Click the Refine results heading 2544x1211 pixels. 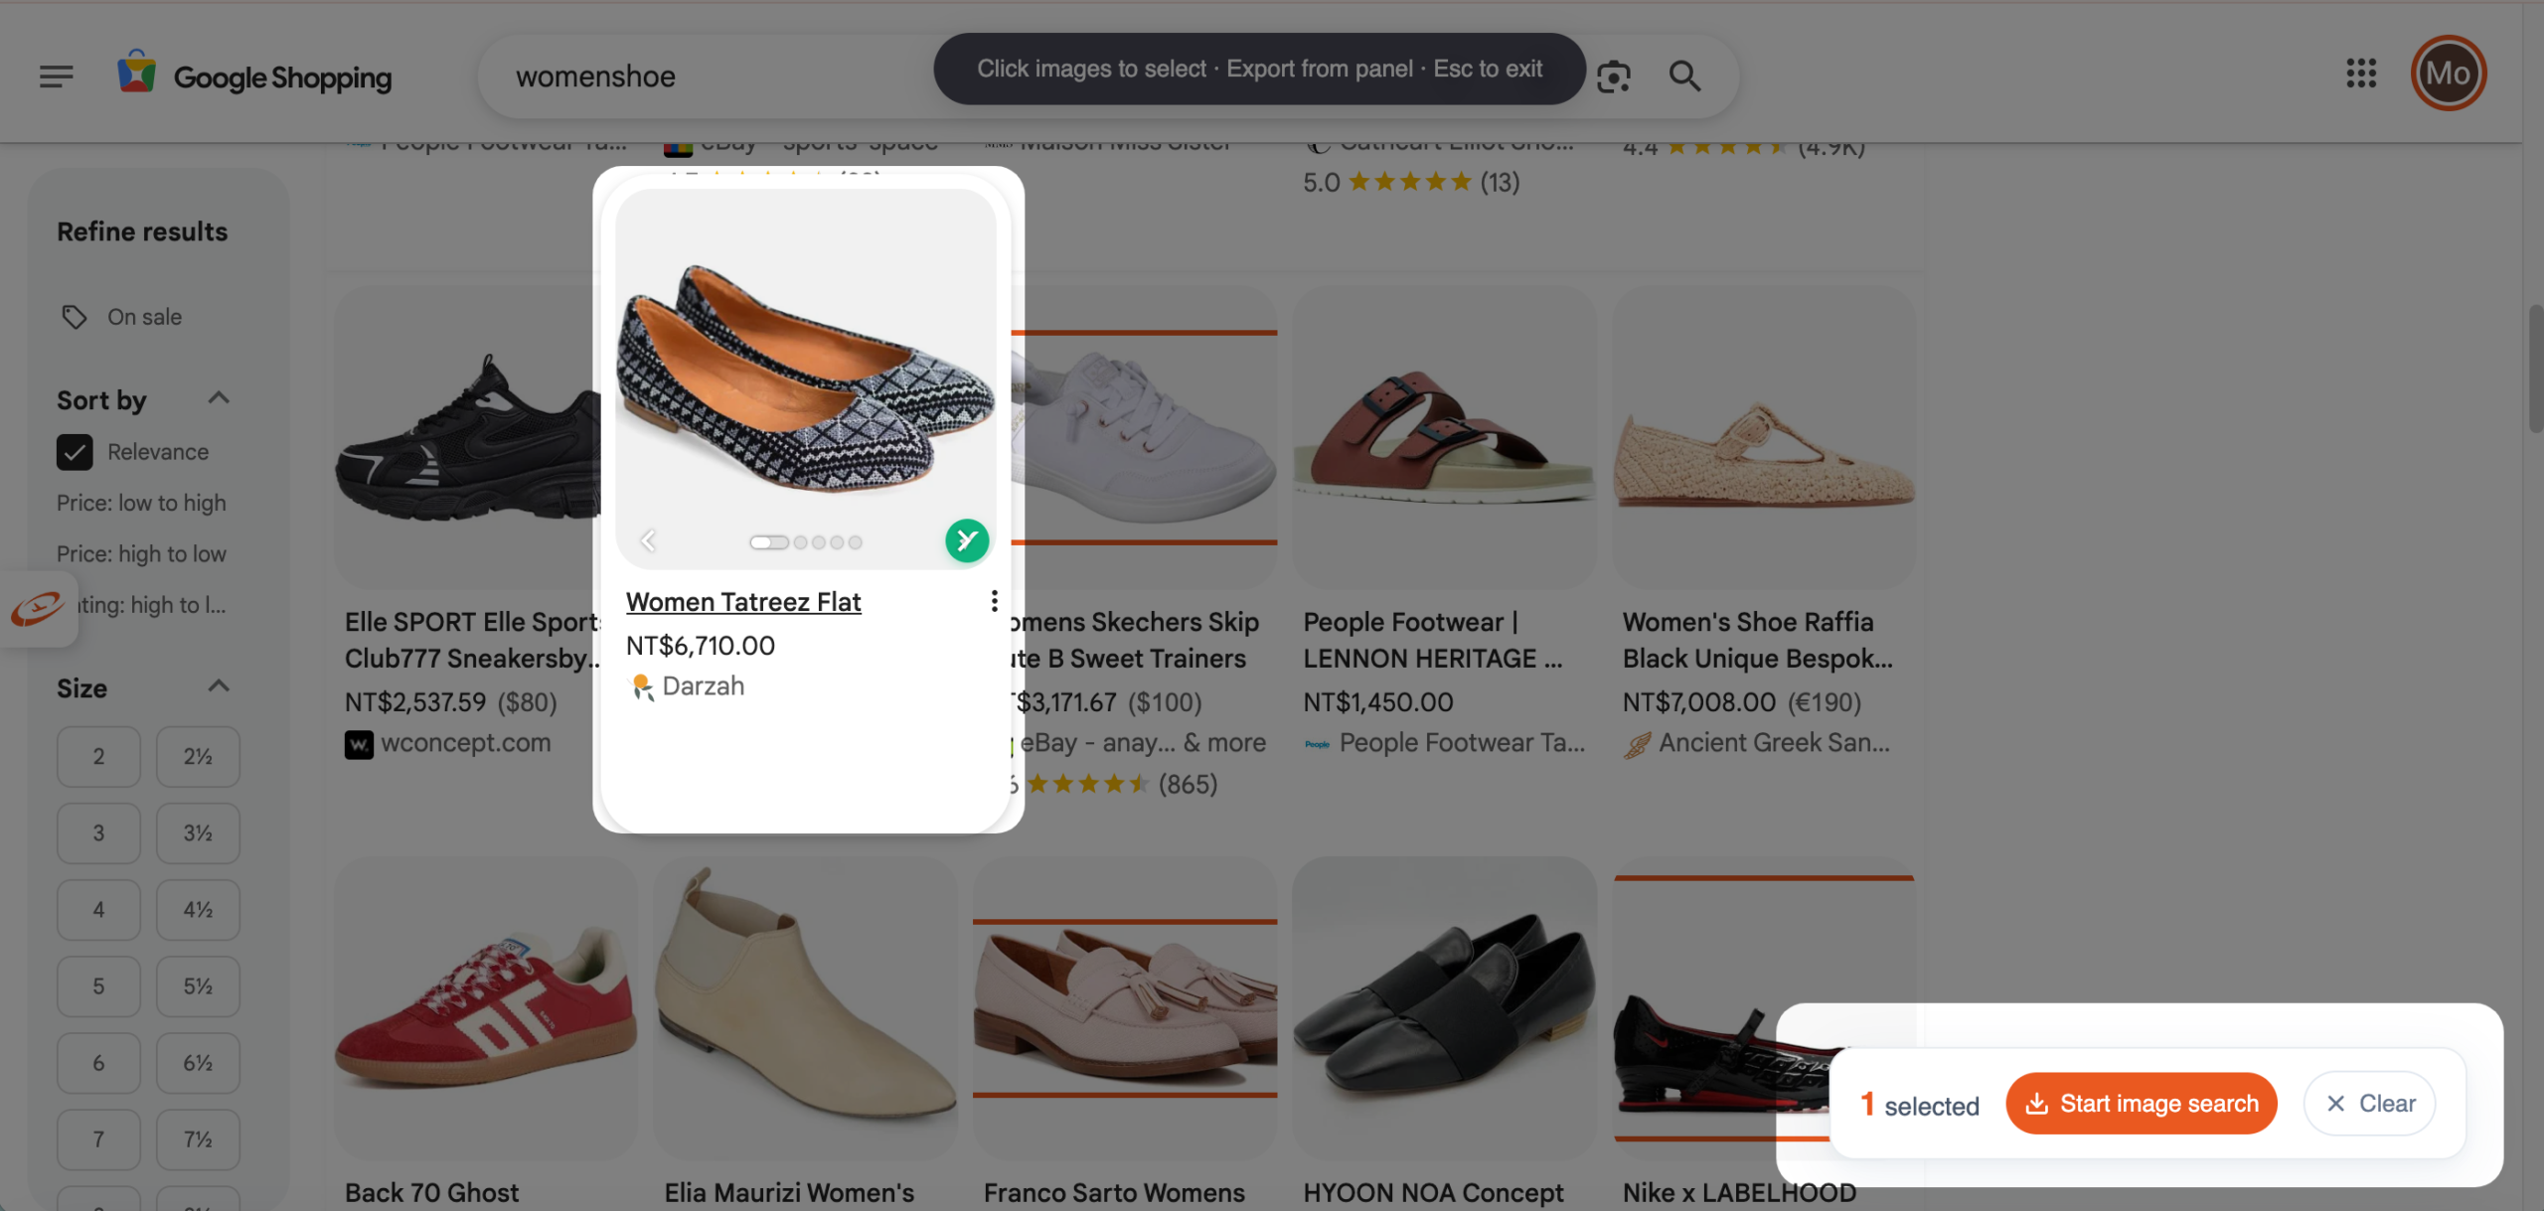[142, 231]
